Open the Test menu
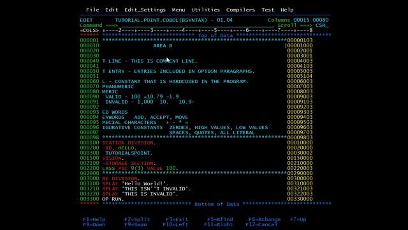 click(268, 10)
